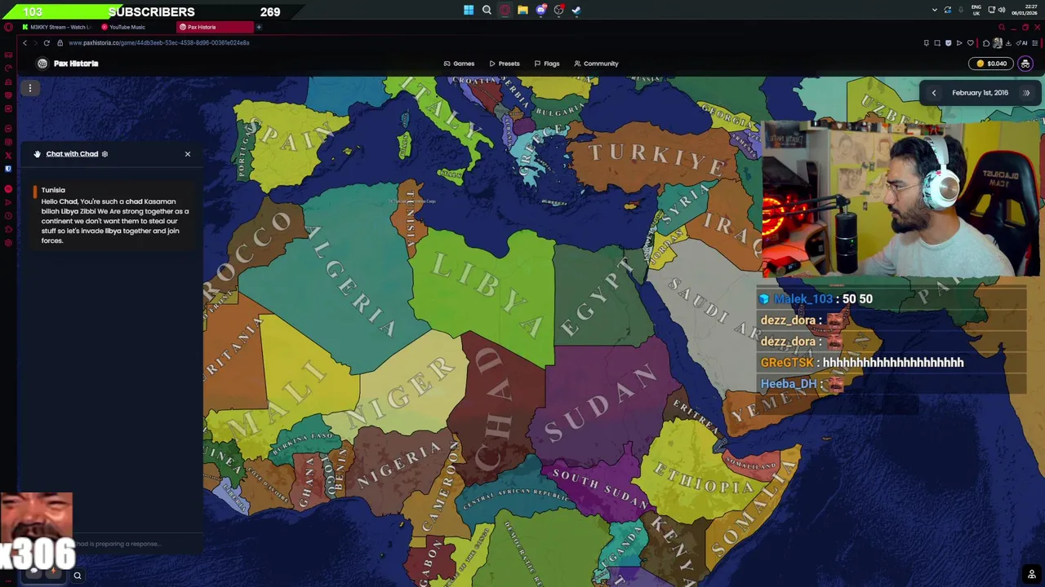
Task: Open Discord from the taskbar
Action: click(x=540, y=11)
